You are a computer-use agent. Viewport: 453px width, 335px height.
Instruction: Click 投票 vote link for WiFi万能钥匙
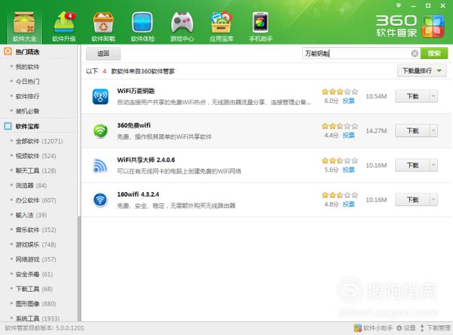click(x=348, y=101)
